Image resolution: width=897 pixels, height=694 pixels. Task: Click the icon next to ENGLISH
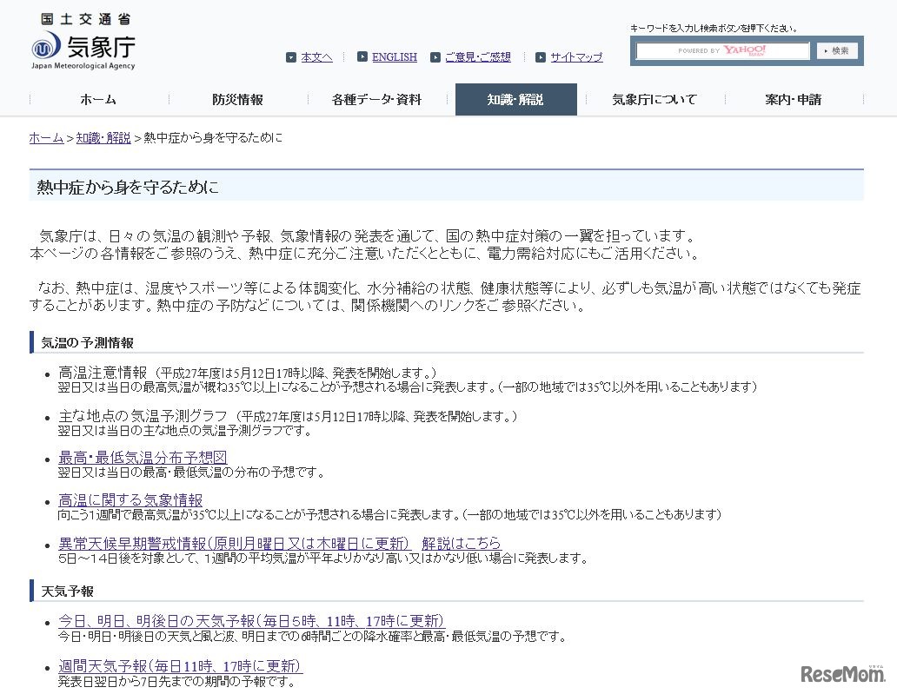coord(362,56)
